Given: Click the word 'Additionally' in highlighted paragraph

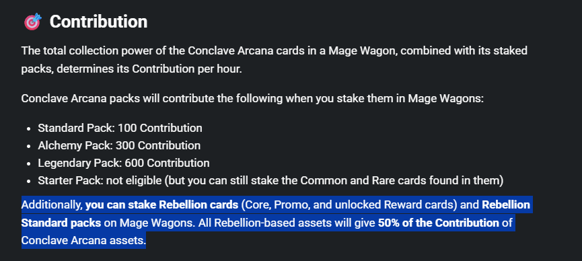Looking at the screenshot, I should coord(52,205).
